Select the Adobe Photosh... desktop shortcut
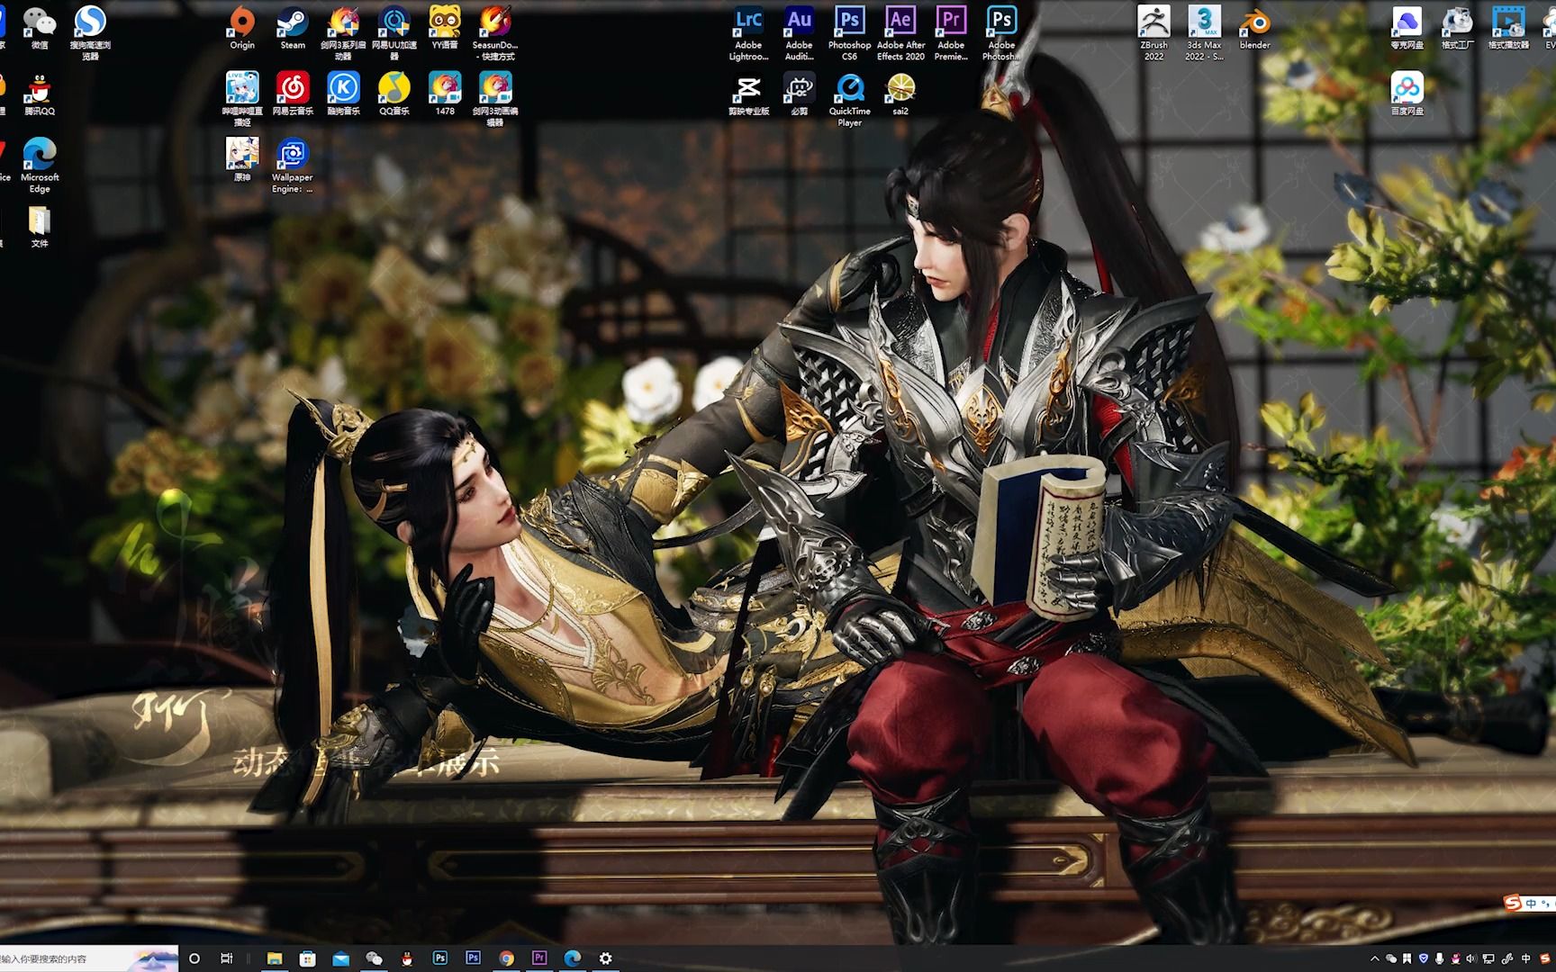The width and height of the screenshot is (1556, 972). point(1000,32)
